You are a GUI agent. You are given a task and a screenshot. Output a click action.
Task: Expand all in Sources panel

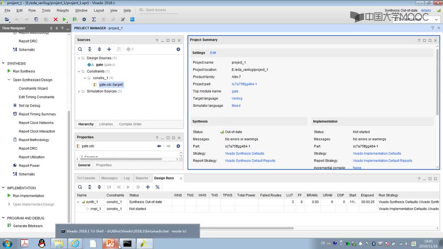pos(99,49)
